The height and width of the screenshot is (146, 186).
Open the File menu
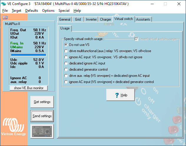(x=5, y=11)
